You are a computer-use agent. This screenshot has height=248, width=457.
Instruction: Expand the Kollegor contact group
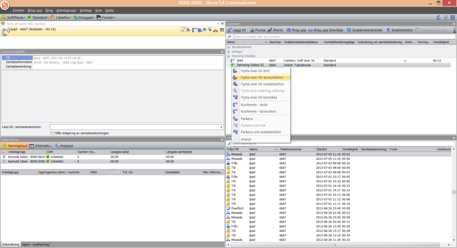(228, 52)
